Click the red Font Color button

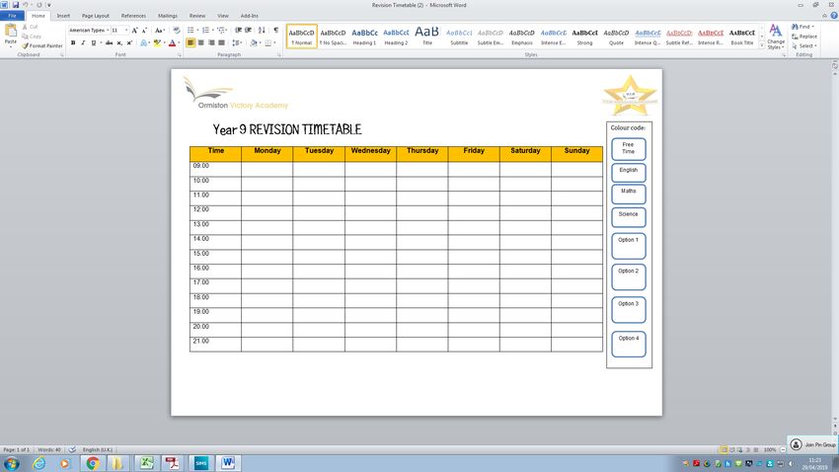click(x=172, y=42)
